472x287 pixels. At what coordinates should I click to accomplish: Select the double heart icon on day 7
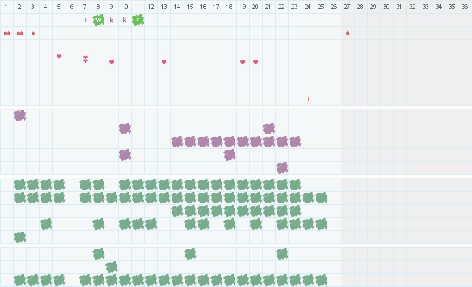tap(85, 59)
